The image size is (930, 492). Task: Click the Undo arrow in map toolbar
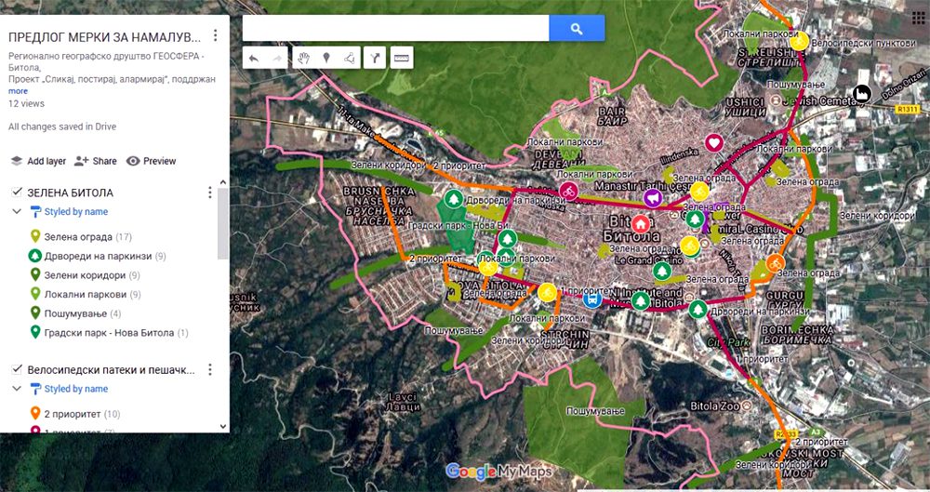(254, 58)
